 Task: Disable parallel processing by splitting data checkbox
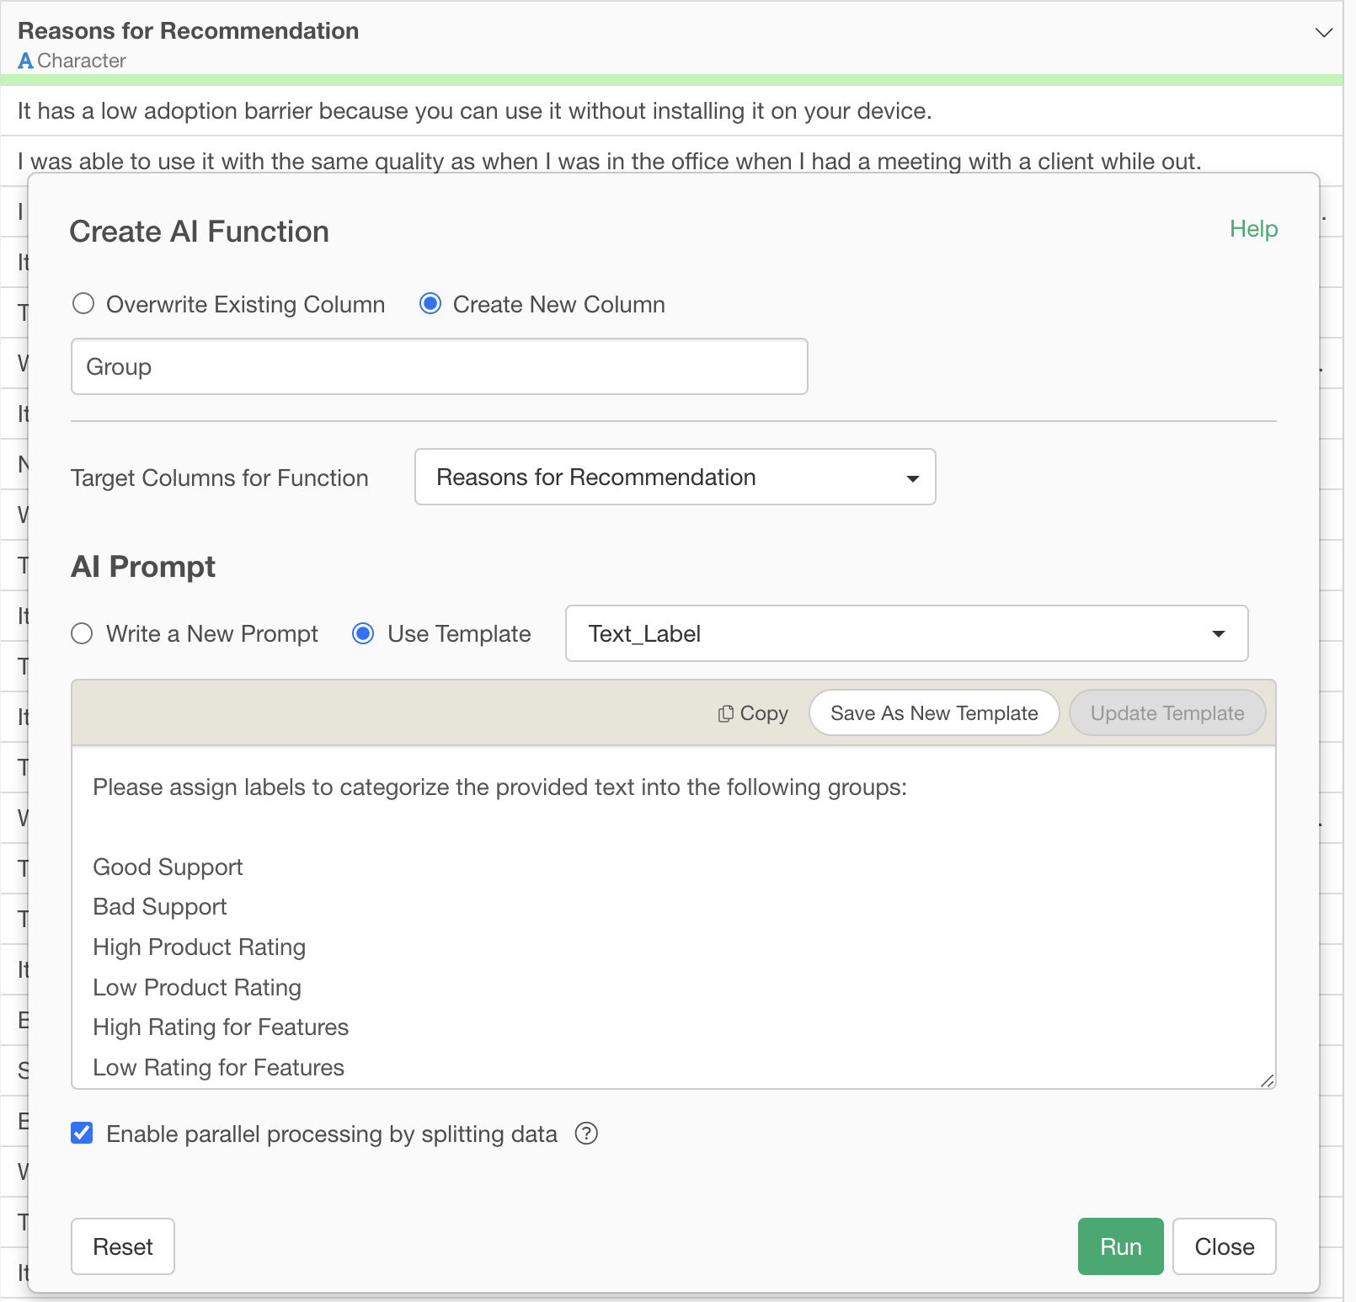click(x=83, y=1134)
